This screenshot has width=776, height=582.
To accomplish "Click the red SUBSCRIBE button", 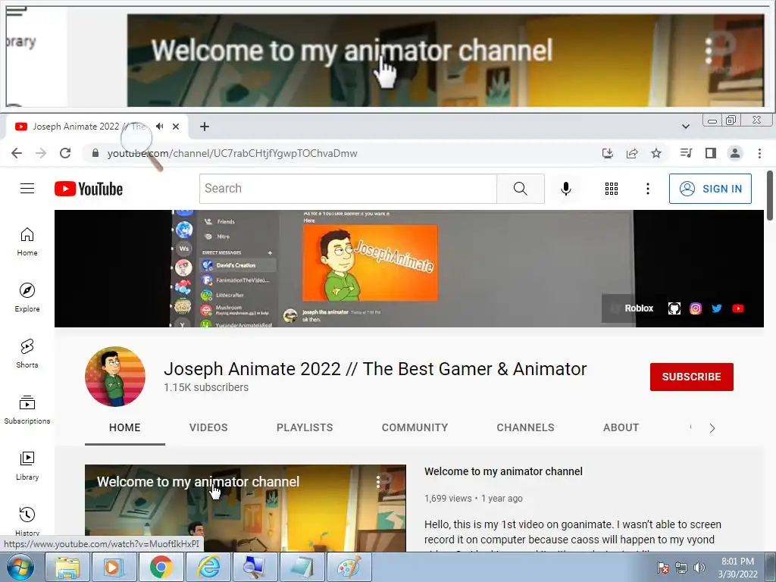I will [x=691, y=377].
